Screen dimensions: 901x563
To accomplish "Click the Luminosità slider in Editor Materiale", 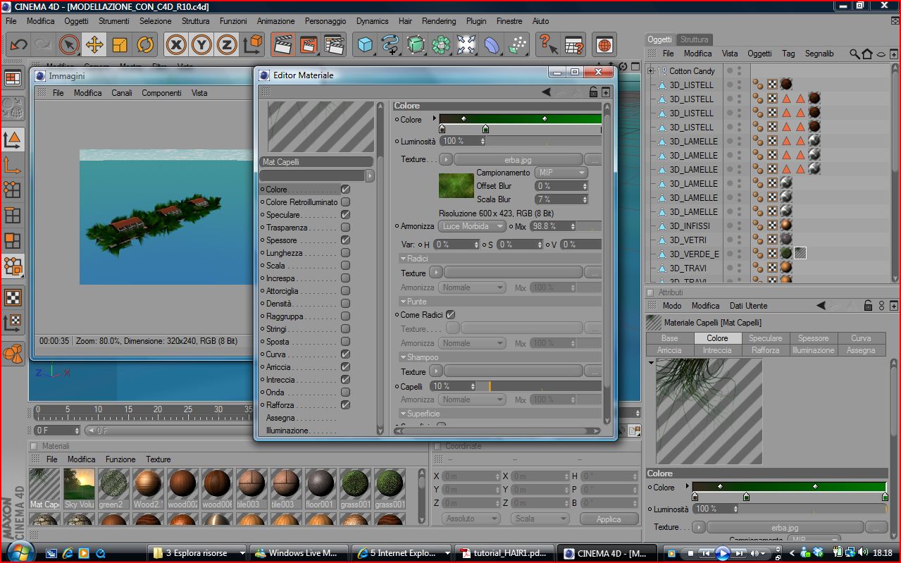I will coord(544,141).
